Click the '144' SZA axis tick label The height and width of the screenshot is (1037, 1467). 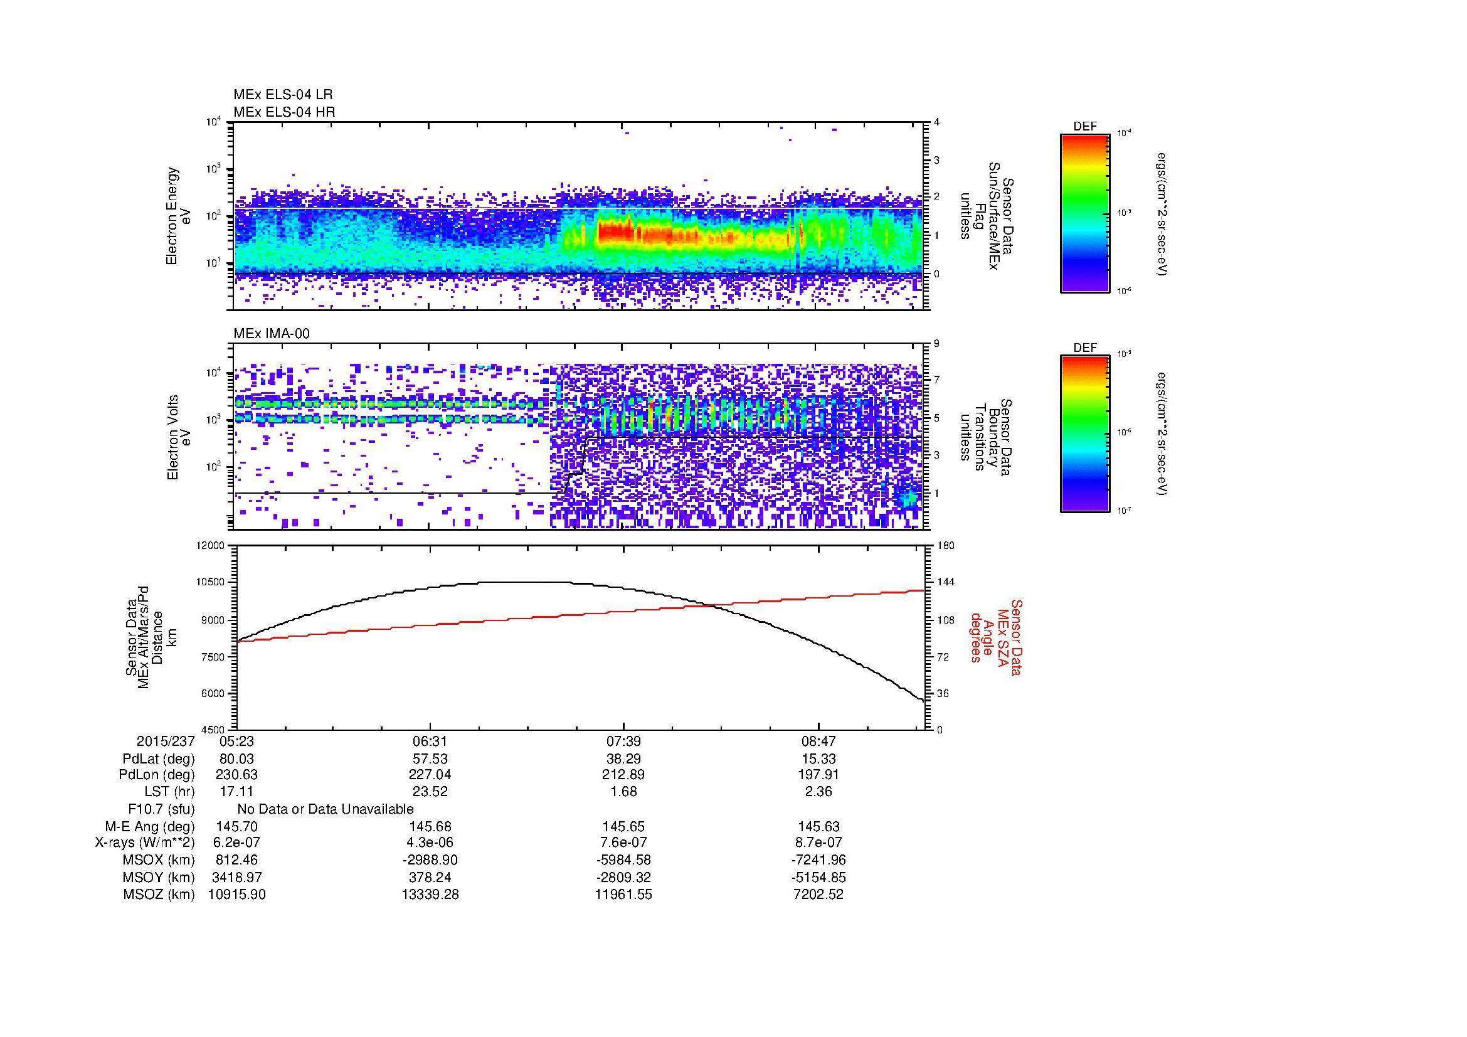coord(945,582)
